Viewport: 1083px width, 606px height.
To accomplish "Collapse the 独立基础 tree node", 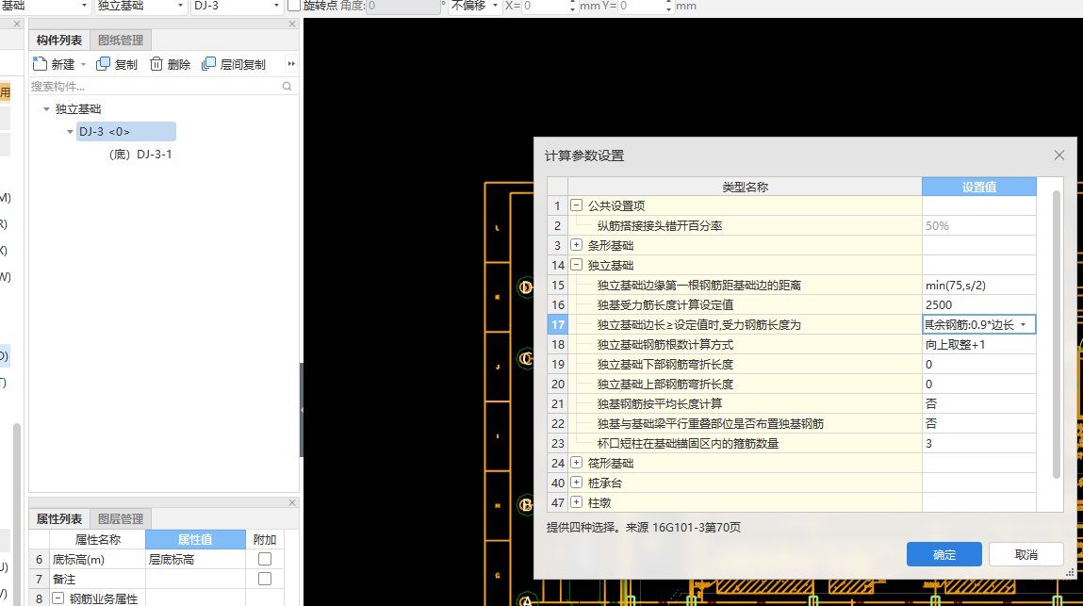I will pyautogui.click(x=46, y=109).
